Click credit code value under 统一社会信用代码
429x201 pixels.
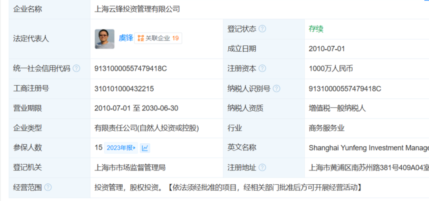click(x=130, y=68)
